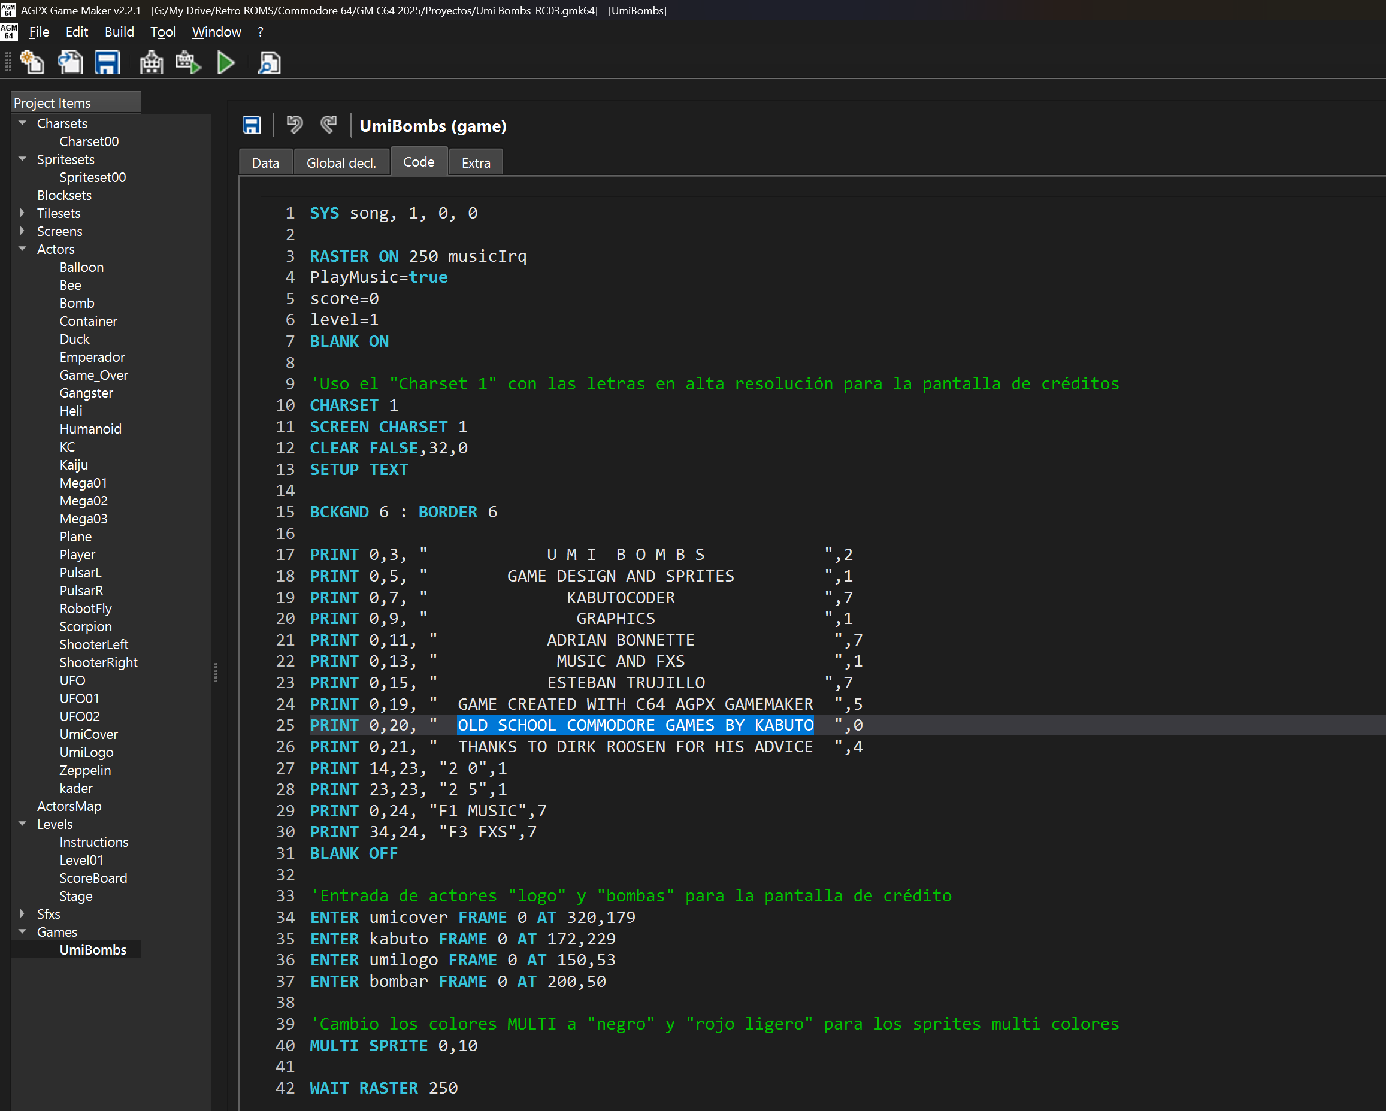The image size is (1386, 1111).
Task: Collapse the Actors tree node
Action: 23,249
